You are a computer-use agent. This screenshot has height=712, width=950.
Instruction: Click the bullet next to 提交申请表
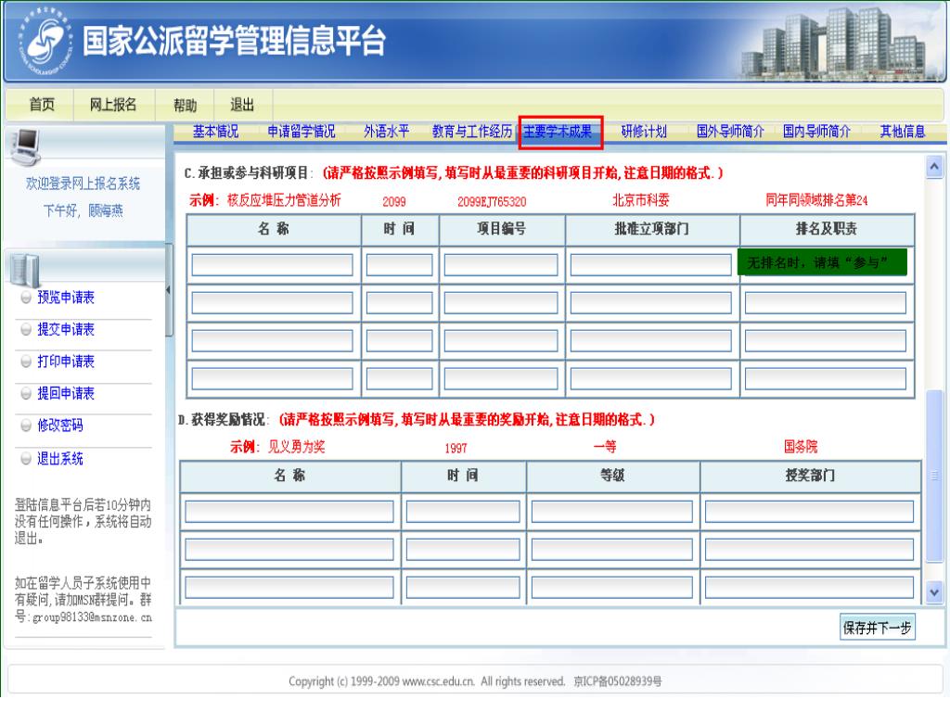(26, 329)
